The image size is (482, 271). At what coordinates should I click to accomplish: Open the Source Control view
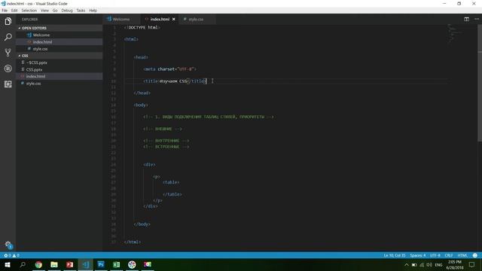point(8,53)
